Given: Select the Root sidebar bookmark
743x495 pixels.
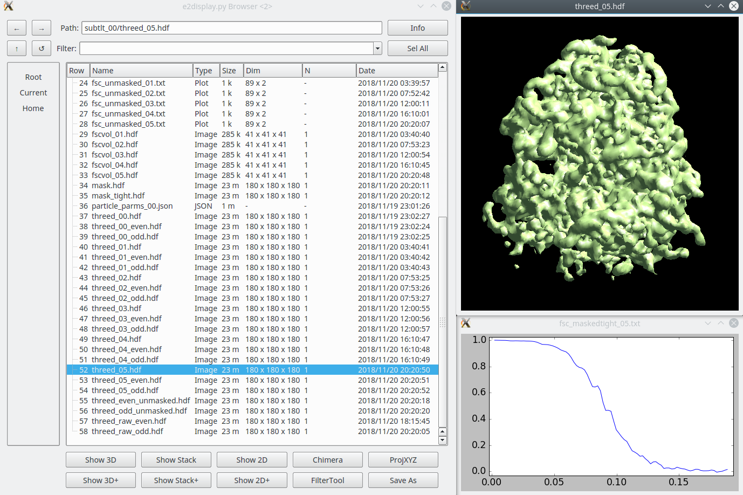Looking at the screenshot, I should (x=33, y=77).
